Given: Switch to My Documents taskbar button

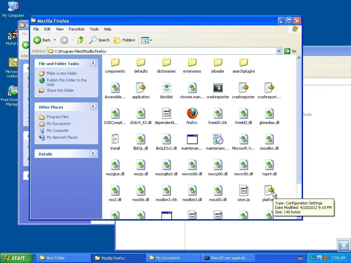Looking at the screenshot, I should tap(173, 258).
